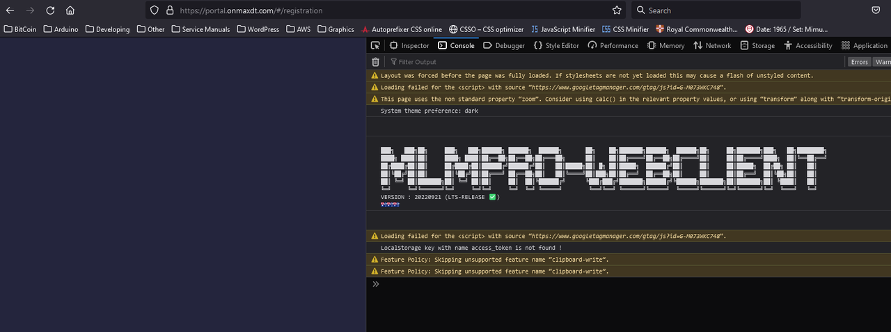
Task: Go to the Home page icon
Action: pyautogui.click(x=70, y=10)
